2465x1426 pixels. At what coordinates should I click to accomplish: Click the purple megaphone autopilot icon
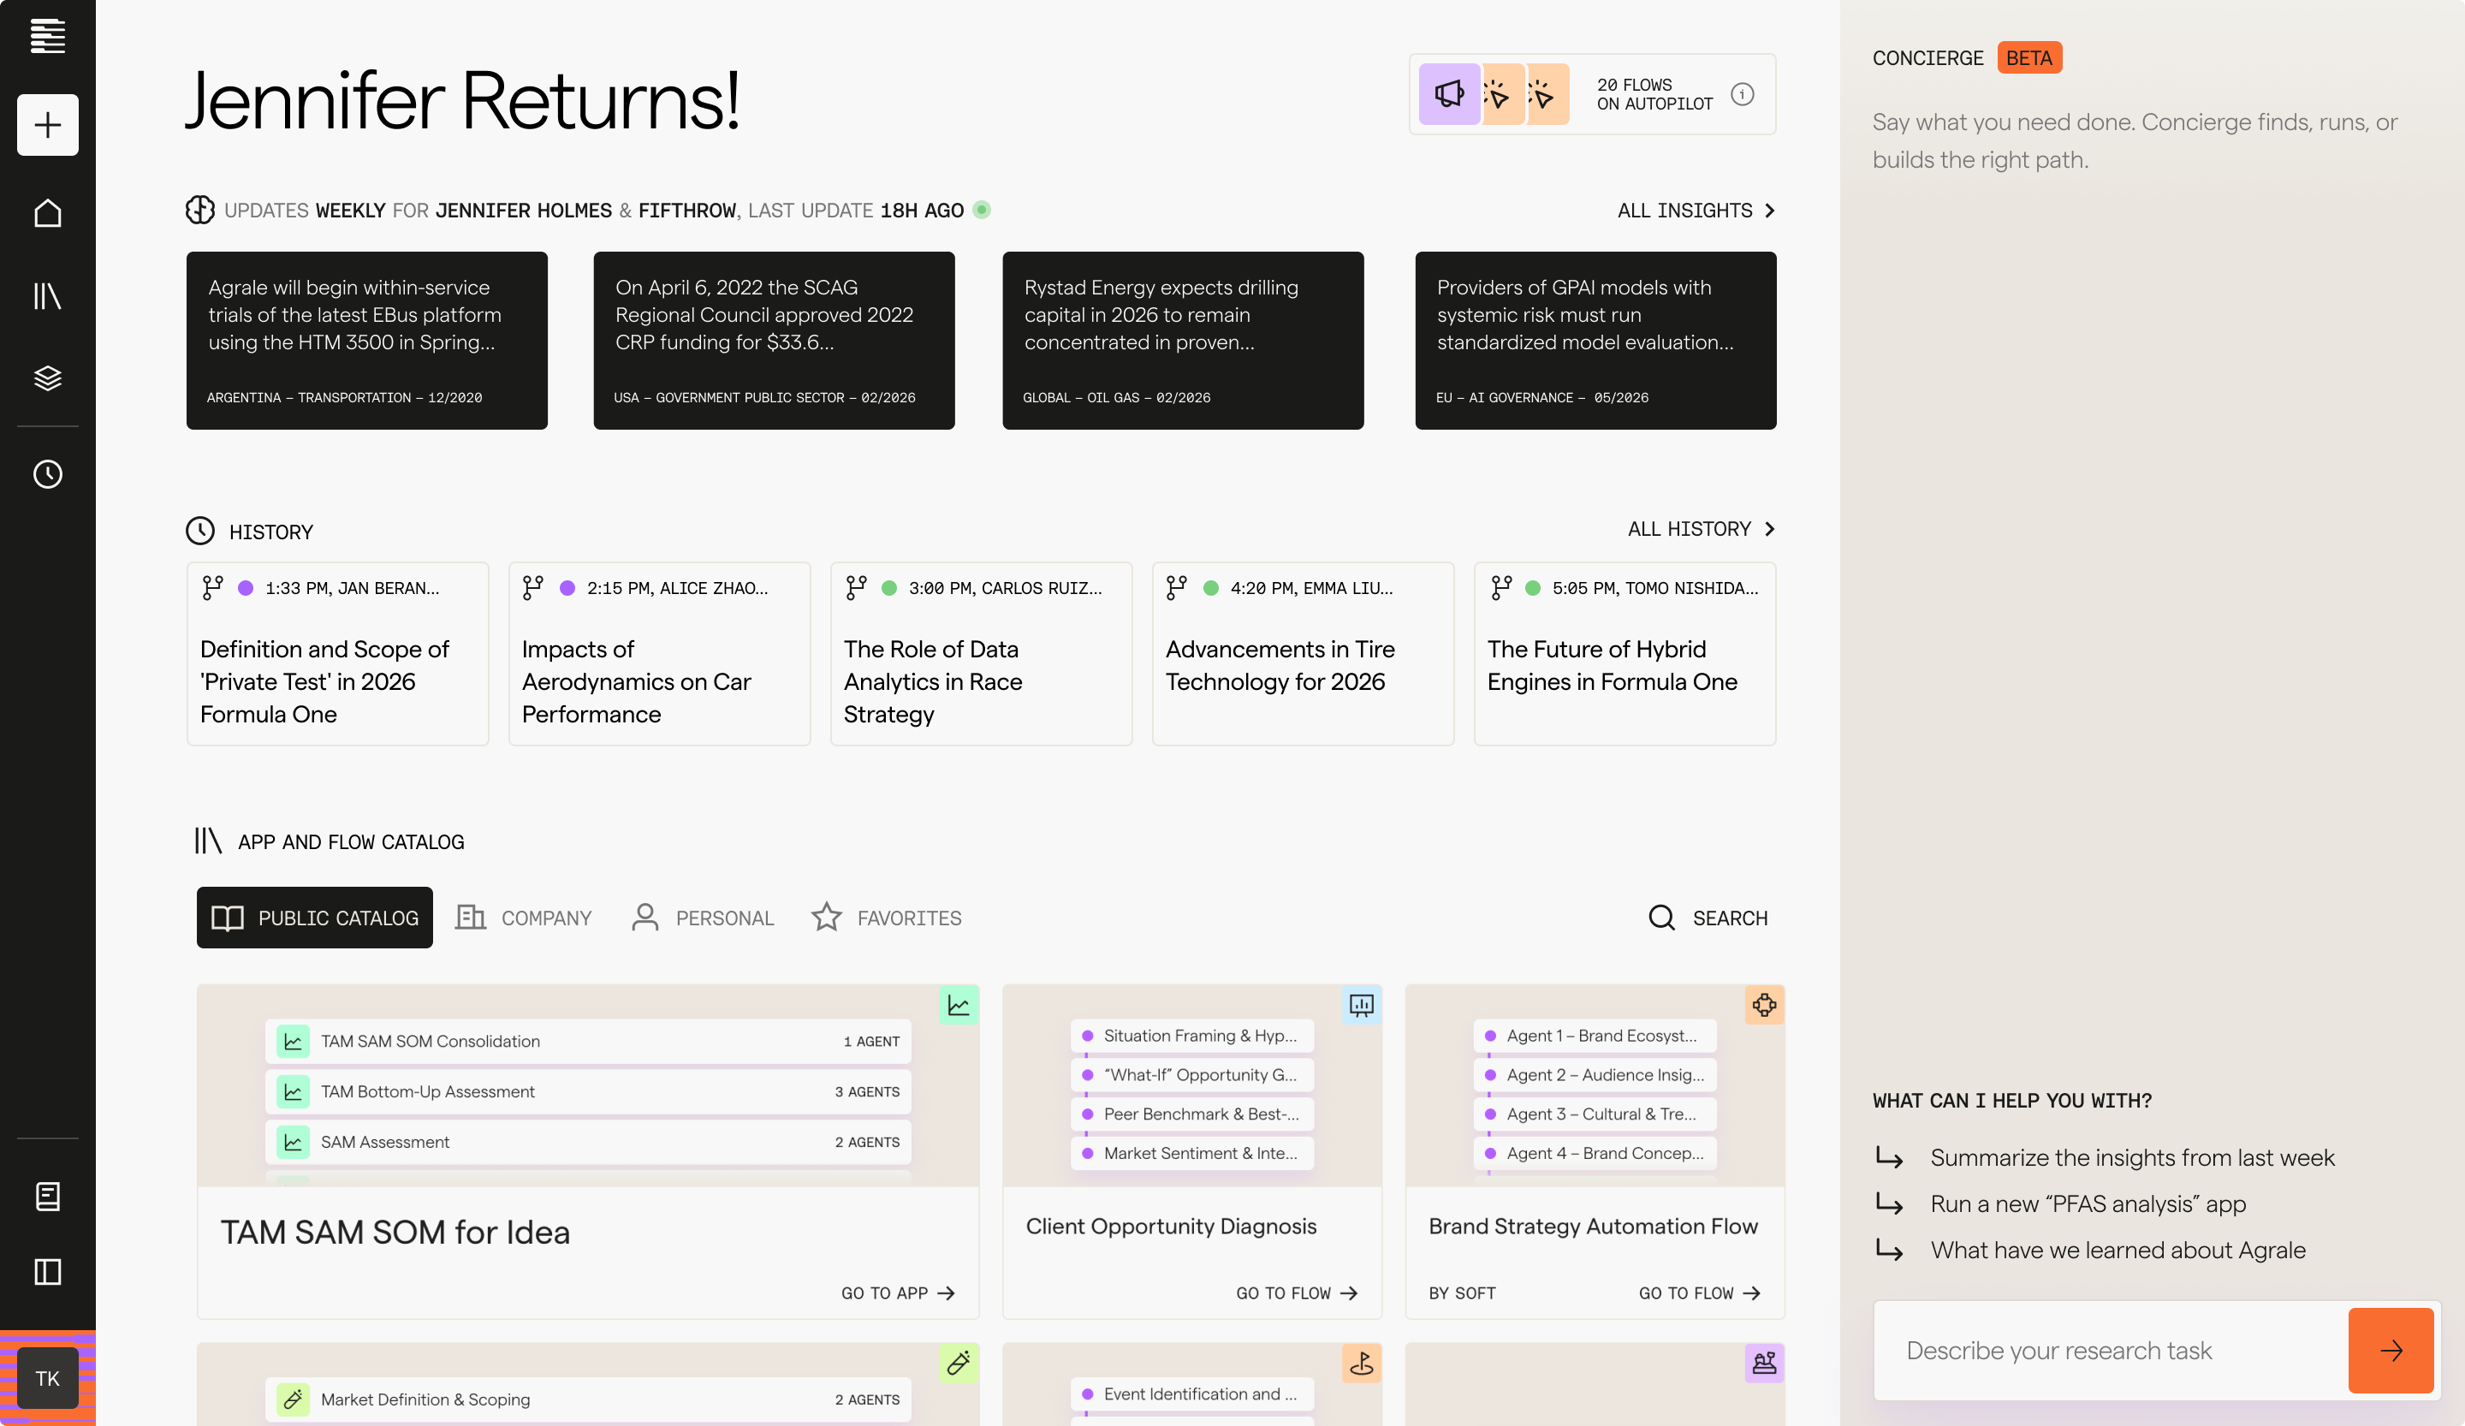pyautogui.click(x=1449, y=95)
